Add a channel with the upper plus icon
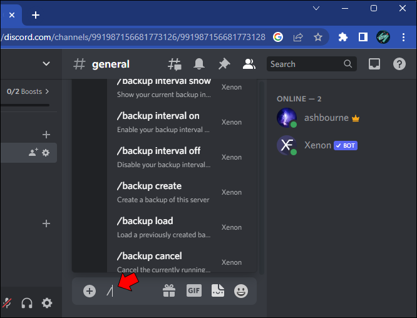 (x=46, y=135)
